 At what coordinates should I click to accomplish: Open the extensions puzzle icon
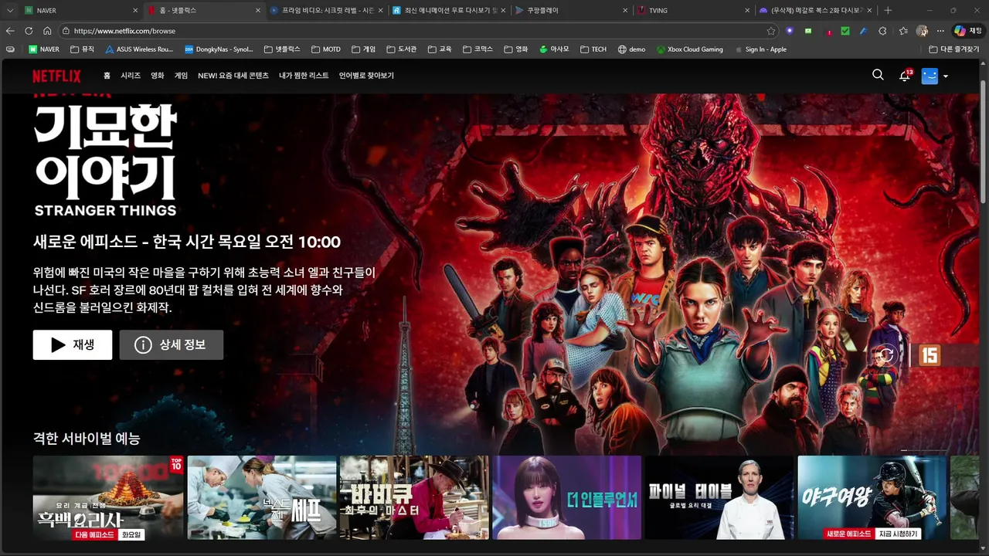(882, 31)
